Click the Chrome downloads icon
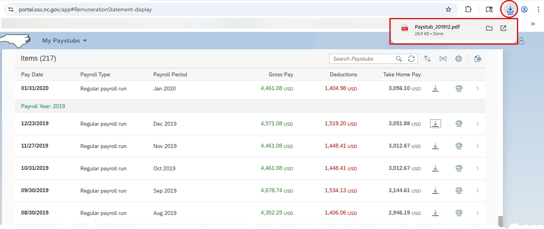Screen dimensions: 544x229 pos(510,9)
